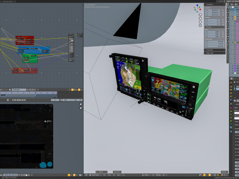Click the proportional editing icon in viewport header
The image size is (239, 179).
tap(164, 175)
